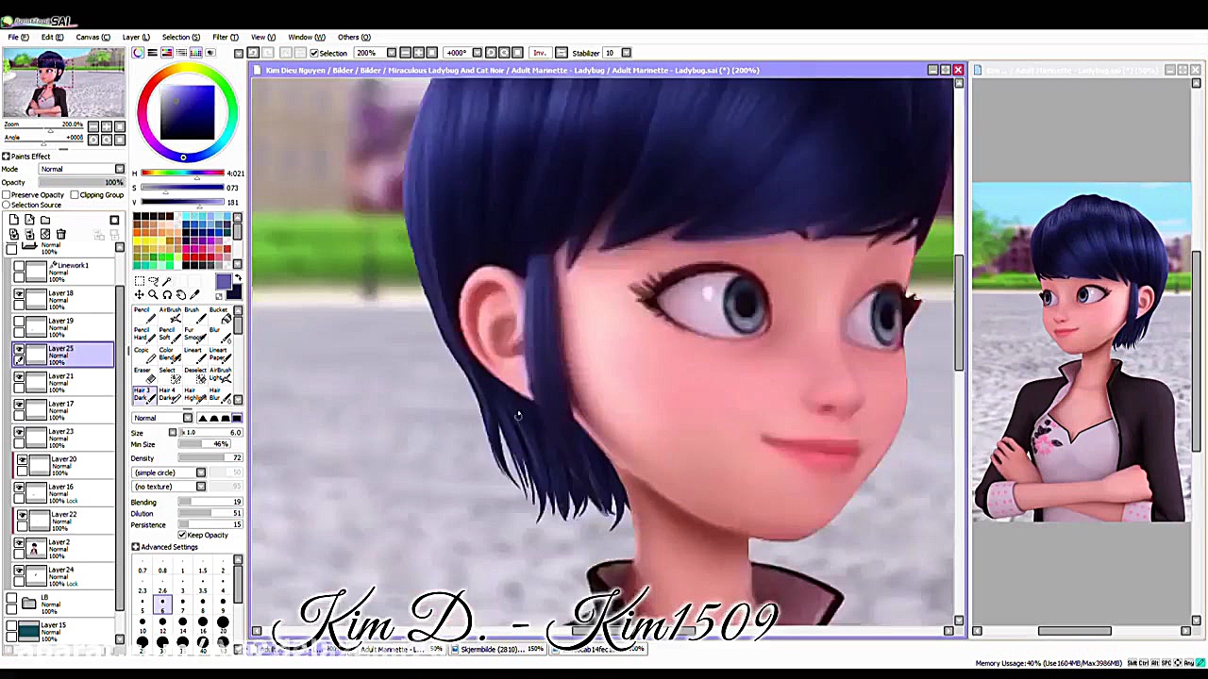This screenshot has height=679, width=1208.
Task: Select the zoom magnifier tool
Action: (153, 295)
